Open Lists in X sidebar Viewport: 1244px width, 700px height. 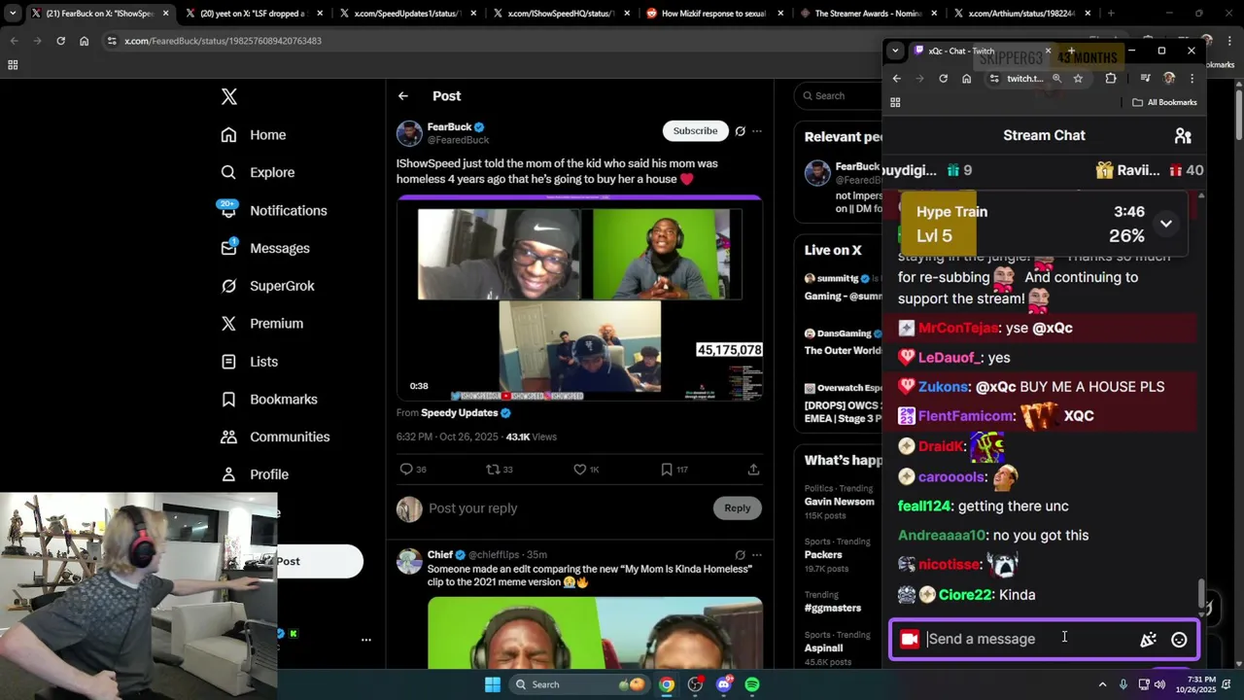pyautogui.click(x=249, y=362)
